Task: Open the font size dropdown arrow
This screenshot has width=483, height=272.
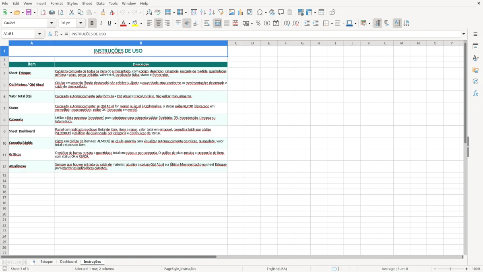Action: [x=81, y=23]
